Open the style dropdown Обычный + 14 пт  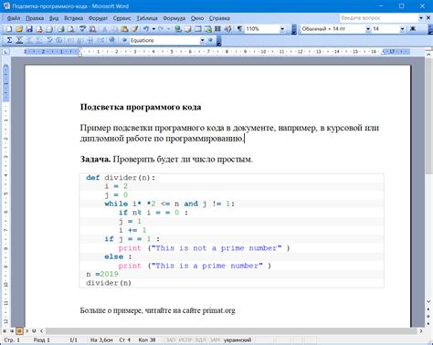click(368, 29)
